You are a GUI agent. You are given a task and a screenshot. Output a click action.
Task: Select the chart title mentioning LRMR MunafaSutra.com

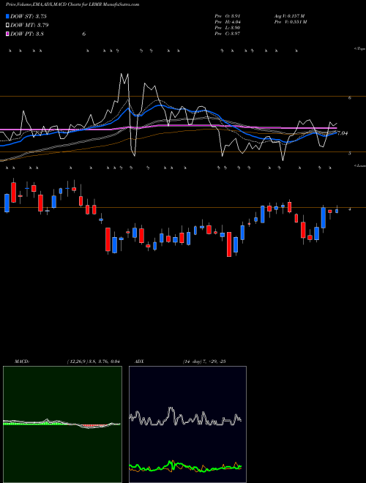[72, 4]
